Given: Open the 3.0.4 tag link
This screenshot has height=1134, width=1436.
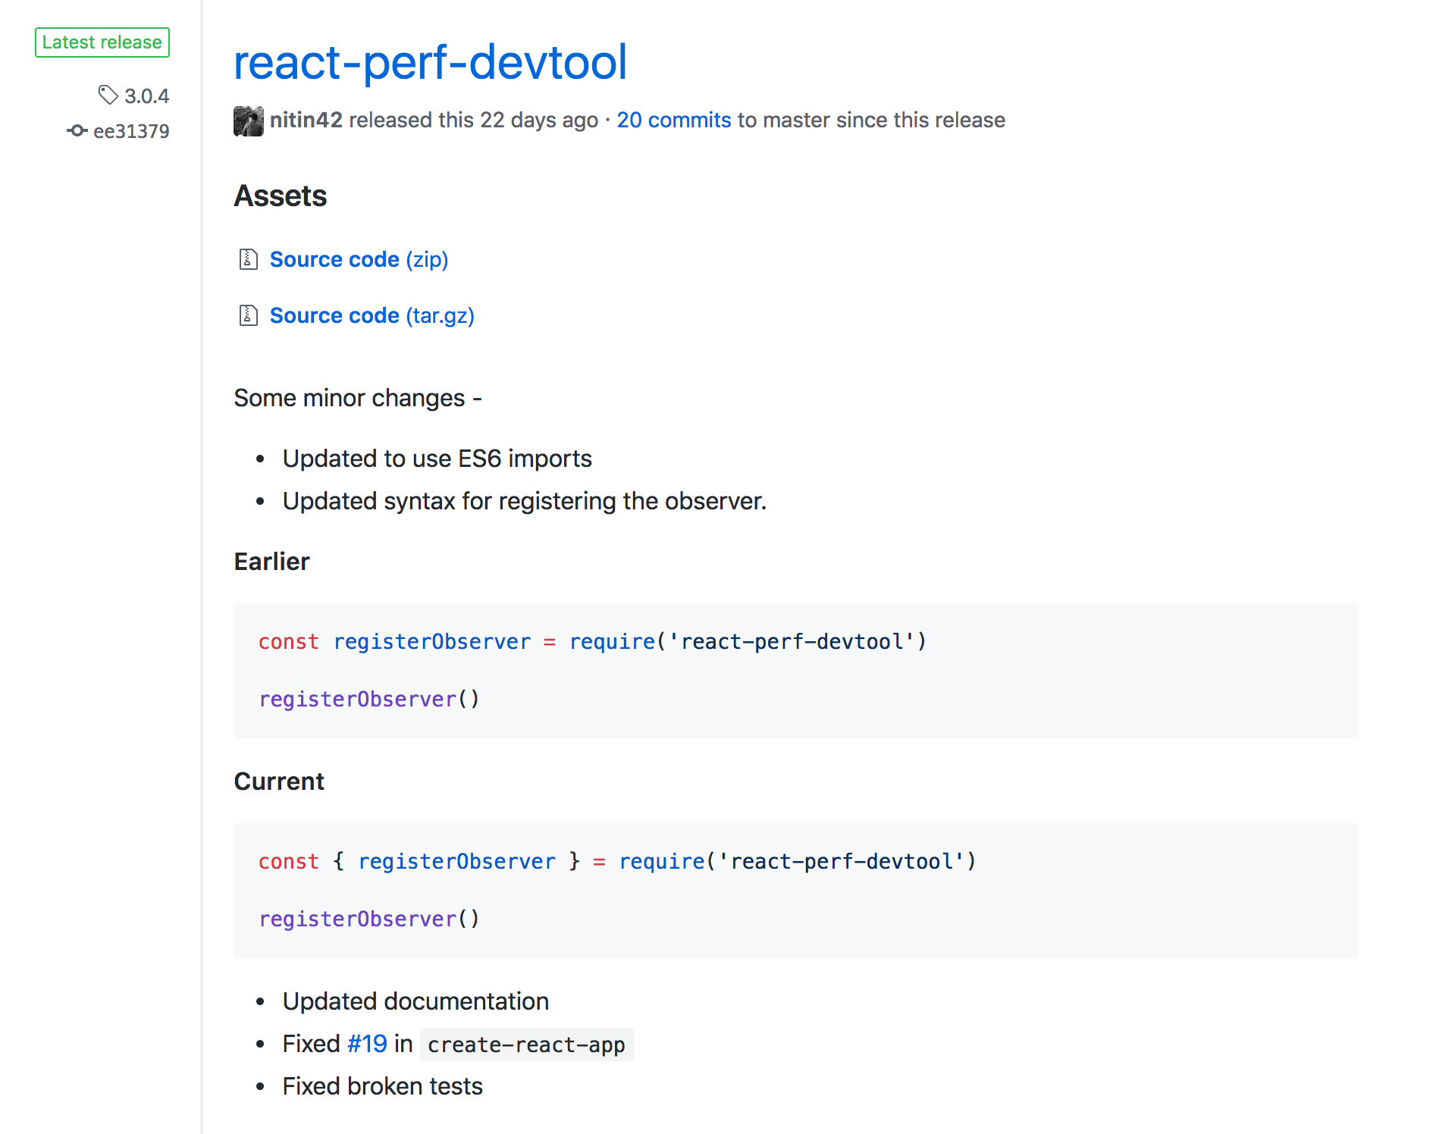Looking at the screenshot, I should [x=146, y=96].
